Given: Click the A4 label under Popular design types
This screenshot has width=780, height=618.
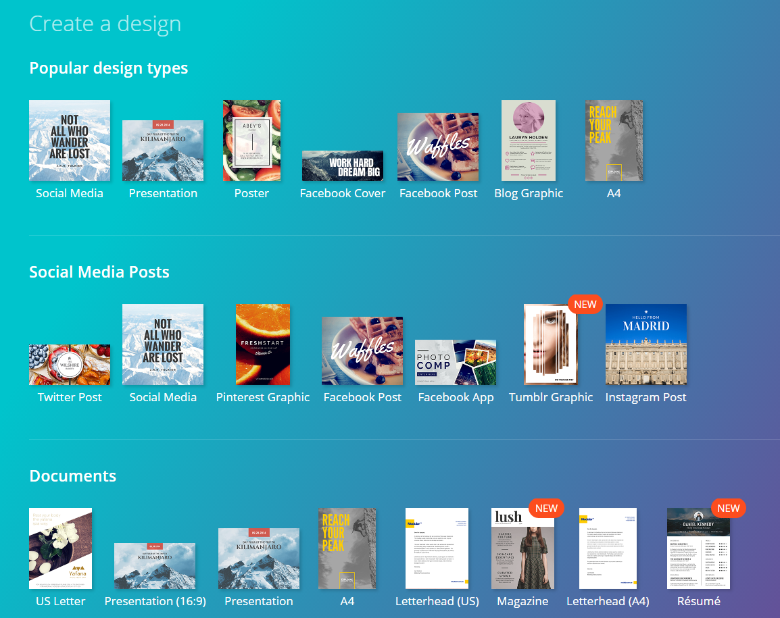Looking at the screenshot, I should click(x=614, y=193).
